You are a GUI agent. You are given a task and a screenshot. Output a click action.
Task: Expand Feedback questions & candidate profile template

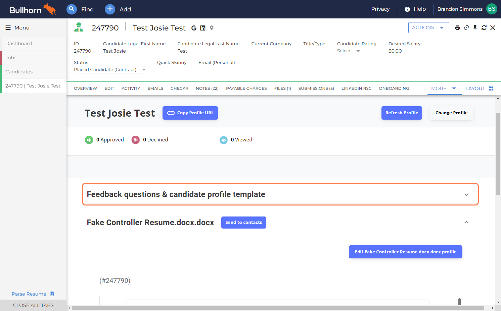(280, 194)
